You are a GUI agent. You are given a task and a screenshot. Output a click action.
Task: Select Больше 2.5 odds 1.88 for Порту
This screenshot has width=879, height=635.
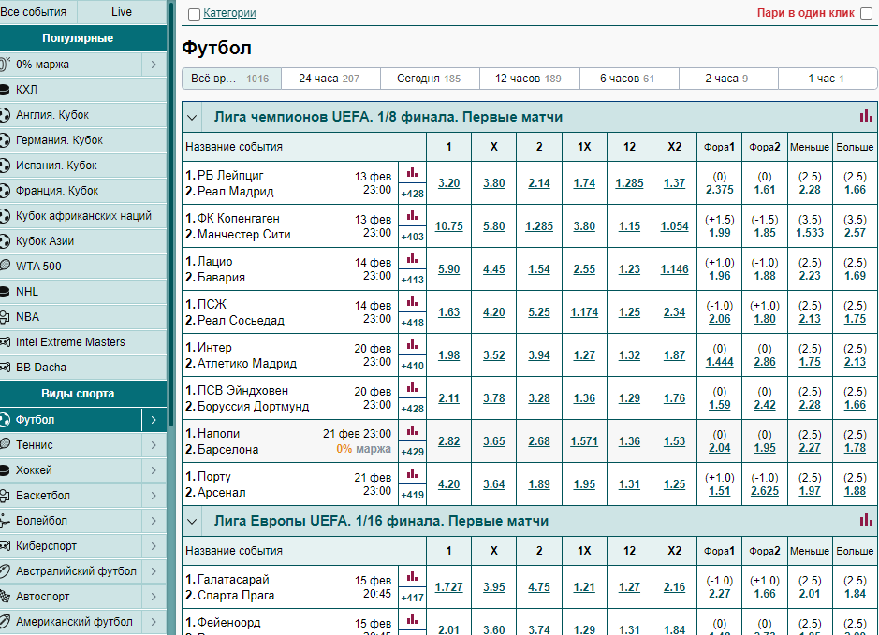(x=855, y=491)
